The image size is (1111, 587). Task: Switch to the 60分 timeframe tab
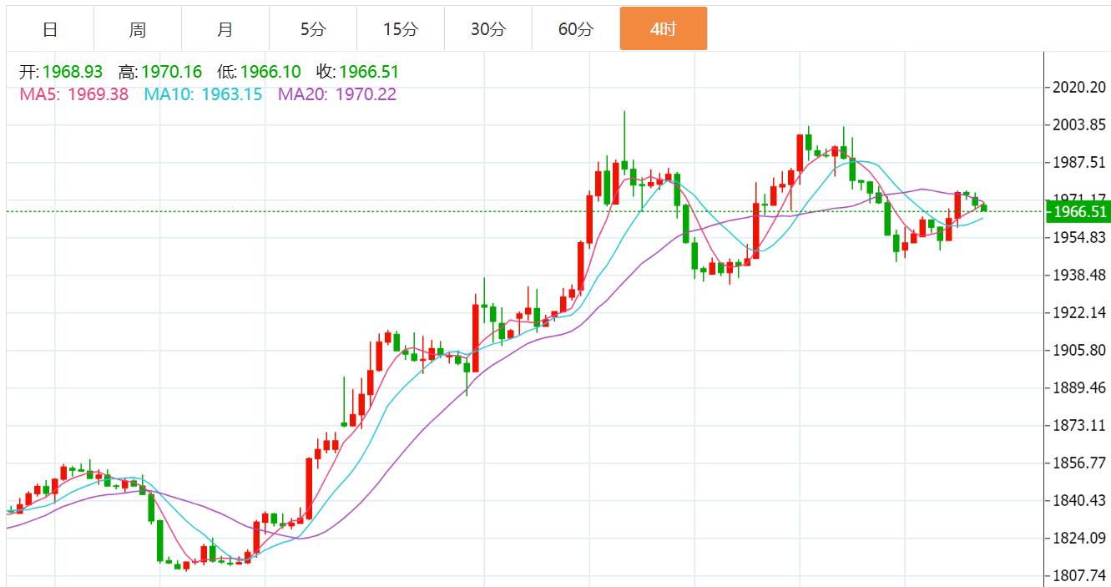click(x=576, y=29)
